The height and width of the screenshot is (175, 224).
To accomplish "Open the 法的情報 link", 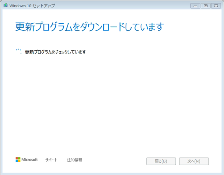I will pos(75,160).
